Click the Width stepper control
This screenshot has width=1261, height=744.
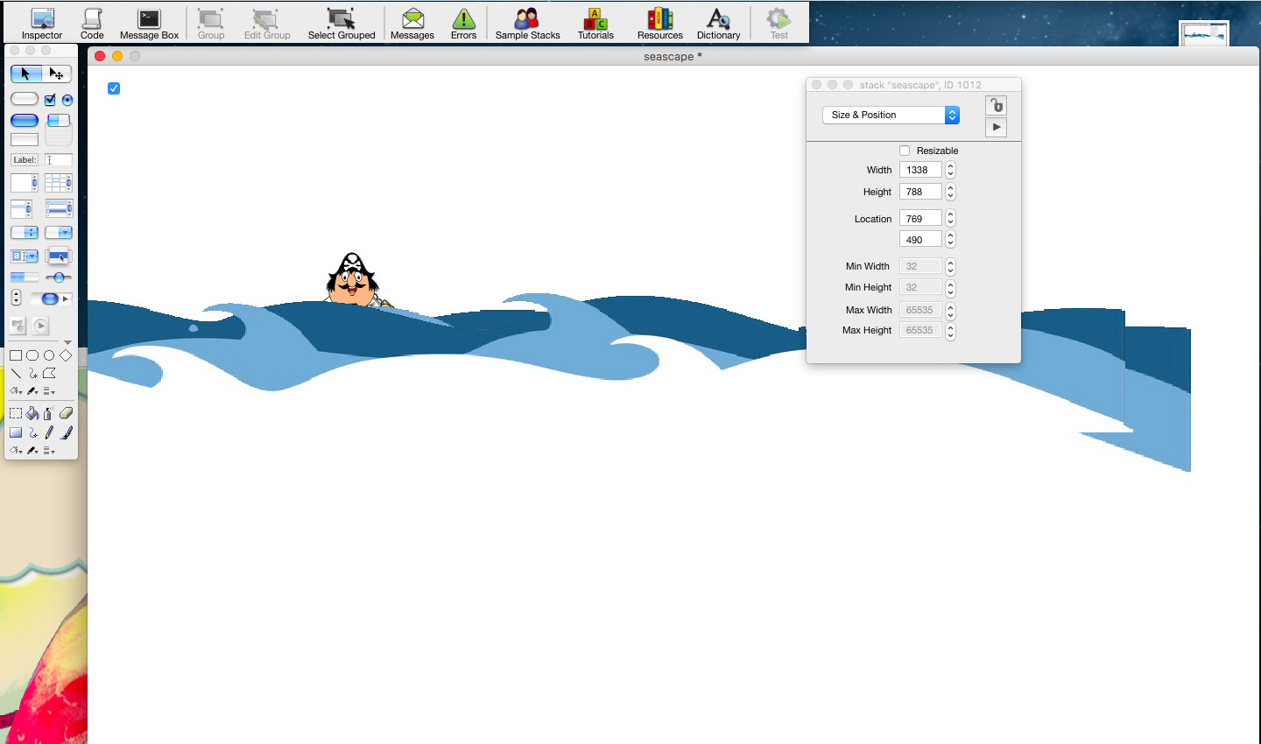950,170
